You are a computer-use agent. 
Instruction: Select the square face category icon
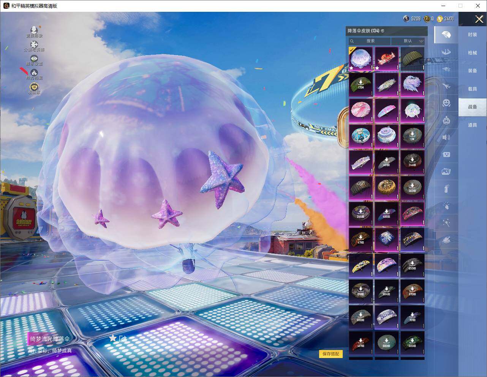(x=446, y=154)
